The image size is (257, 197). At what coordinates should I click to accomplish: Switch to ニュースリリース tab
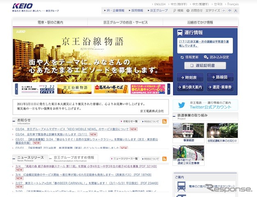(x=30, y=159)
